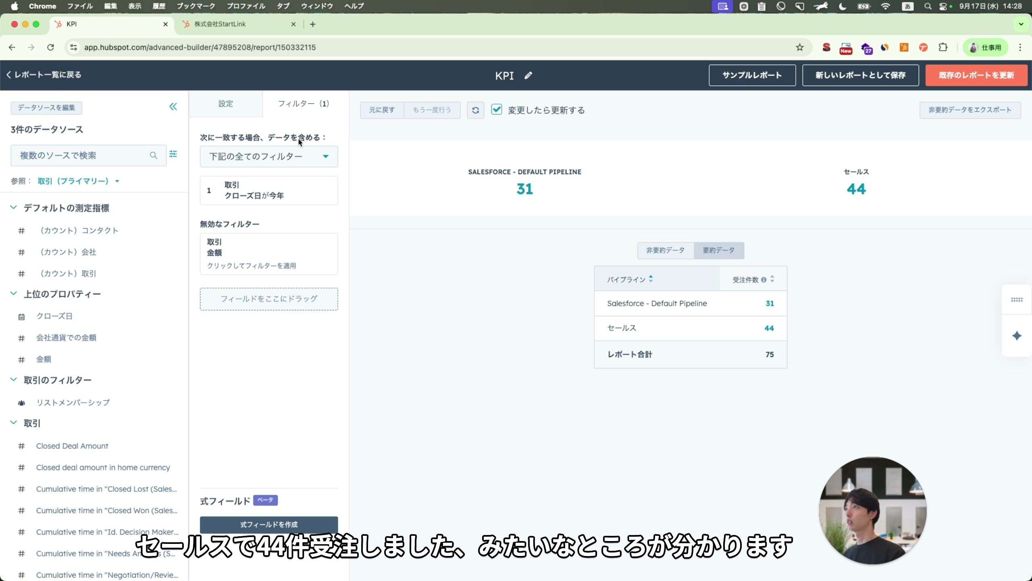Viewport: 1032px width, 581px height.
Task: Click the refresh report icon
Action: click(x=476, y=110)
